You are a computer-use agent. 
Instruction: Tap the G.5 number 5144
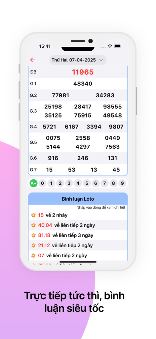point(53,147)
